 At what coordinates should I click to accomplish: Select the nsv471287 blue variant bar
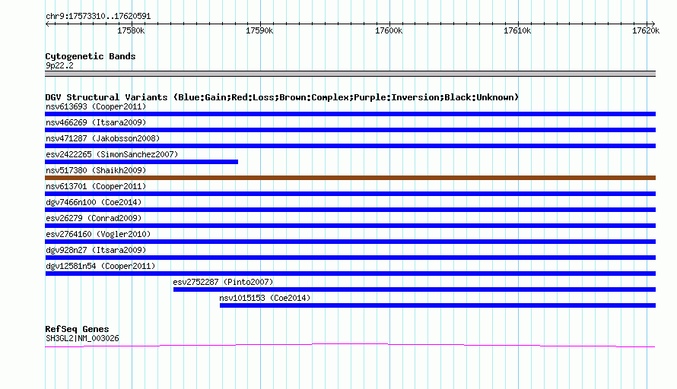350,146
